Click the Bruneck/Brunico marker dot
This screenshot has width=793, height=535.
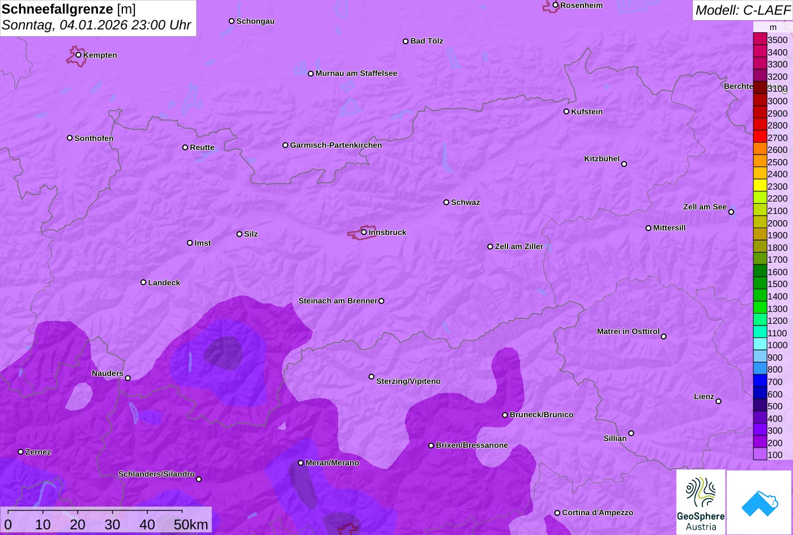click(505, 415)
